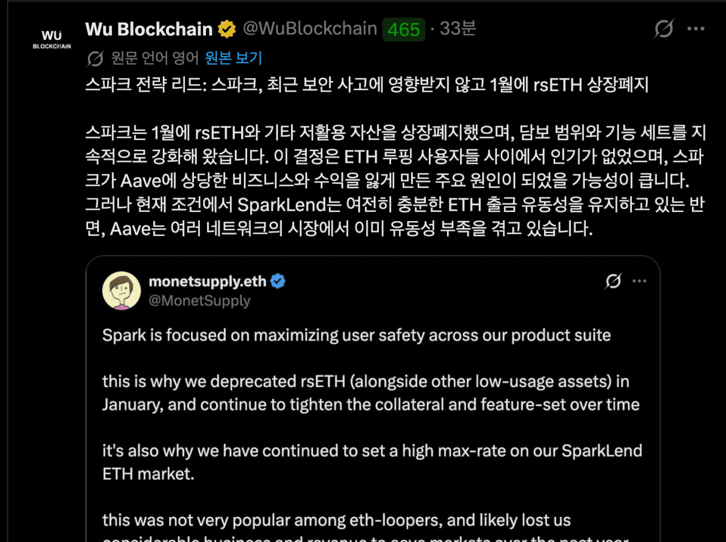Show the original post via 원본 보기

233,58
